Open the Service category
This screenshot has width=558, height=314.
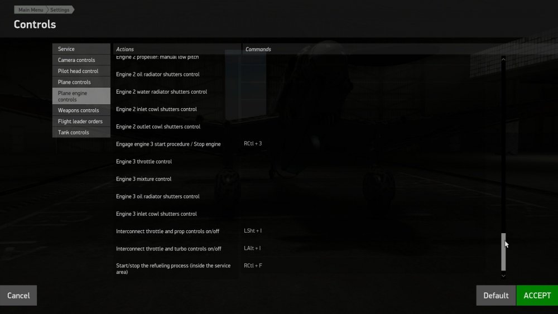[x=81, y=49]
